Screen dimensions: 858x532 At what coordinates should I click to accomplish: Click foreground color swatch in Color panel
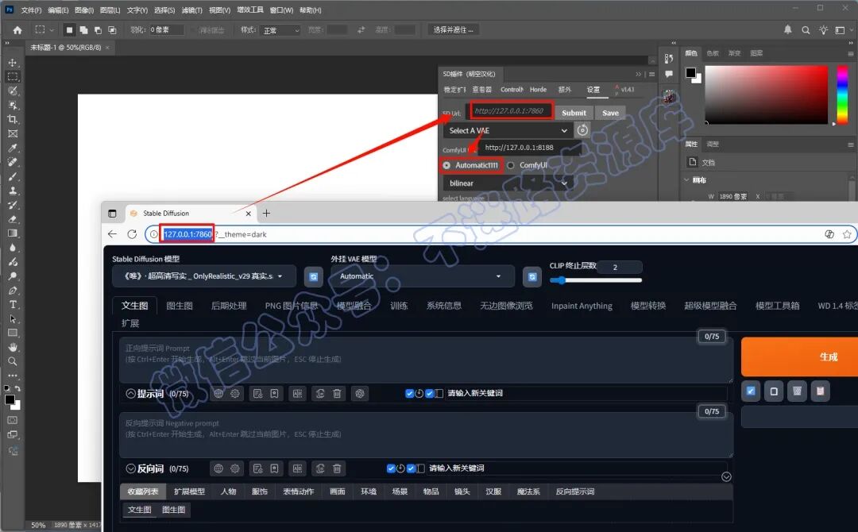690,73
